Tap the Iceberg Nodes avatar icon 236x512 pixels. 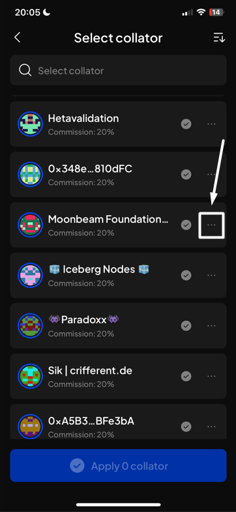(30, 276)
